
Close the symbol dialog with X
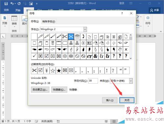point(131,13)
